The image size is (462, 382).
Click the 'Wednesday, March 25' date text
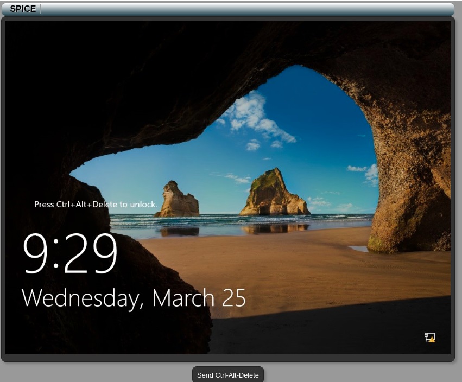click(x=134, y=298)
